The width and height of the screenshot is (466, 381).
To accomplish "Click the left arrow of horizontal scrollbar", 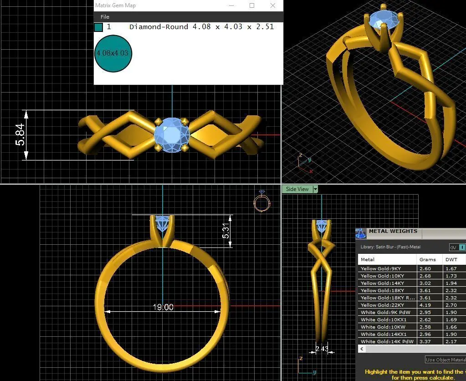I will [362, 349].
